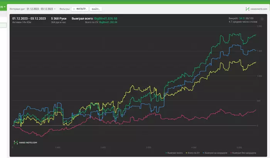The image size is (270, 158).
Task: Toggle the Выиграл на шоудауне legend series
Action: click(x=215, y=153)
